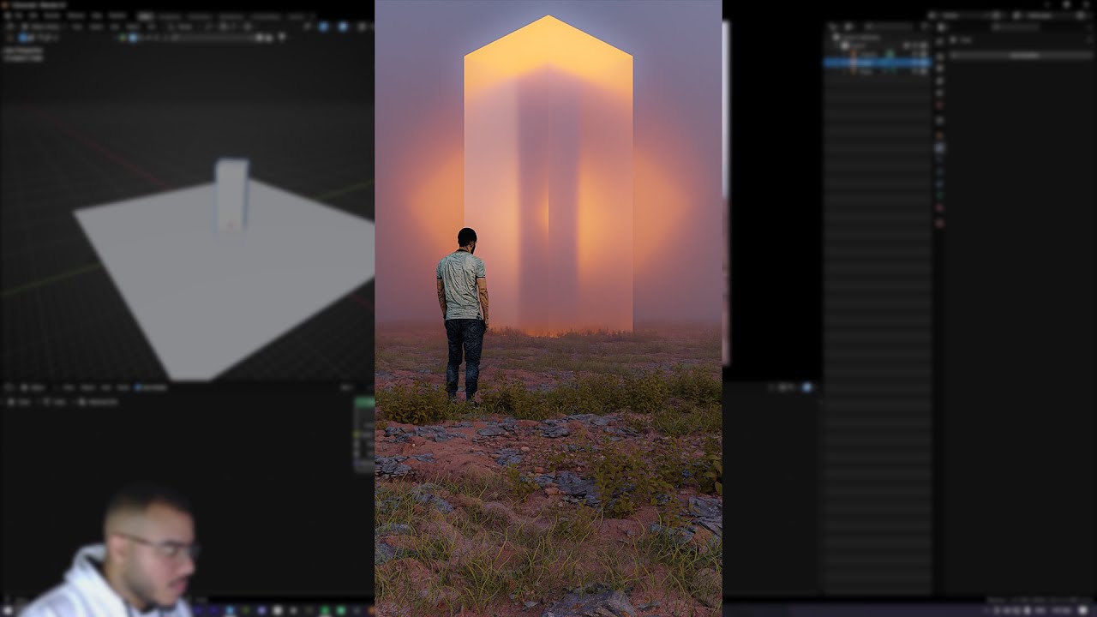Click the wide button atop the properties panel
Screen dimensions: 1097x617
[x=1022, y=55]
